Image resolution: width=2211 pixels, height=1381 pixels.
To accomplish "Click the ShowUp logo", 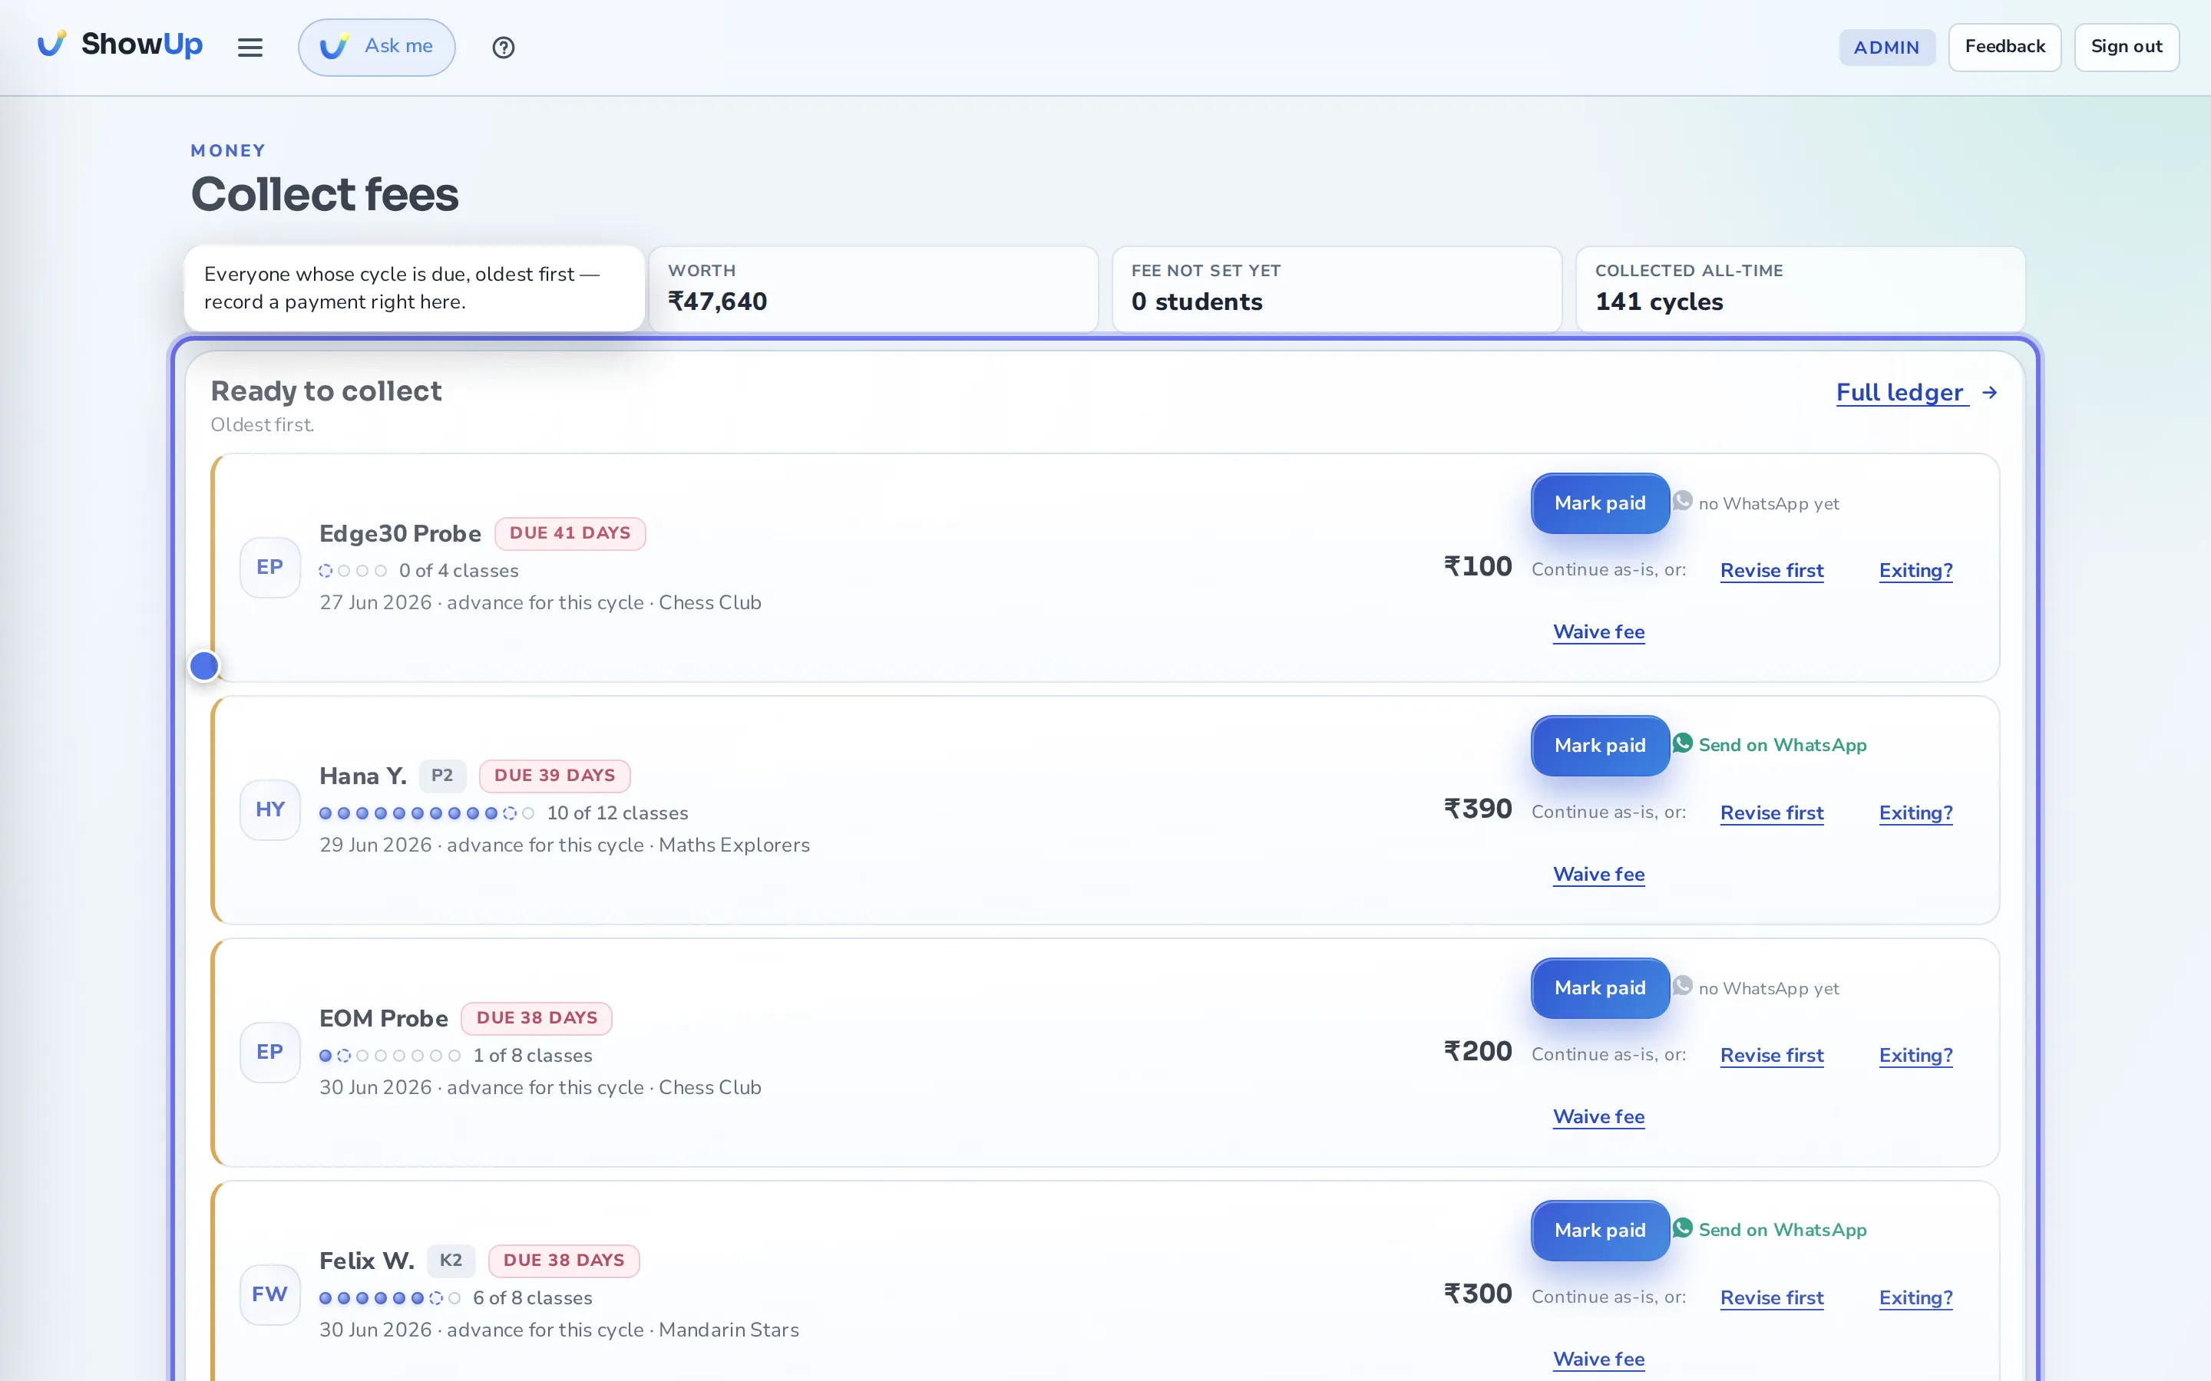I will click(120, 44).
